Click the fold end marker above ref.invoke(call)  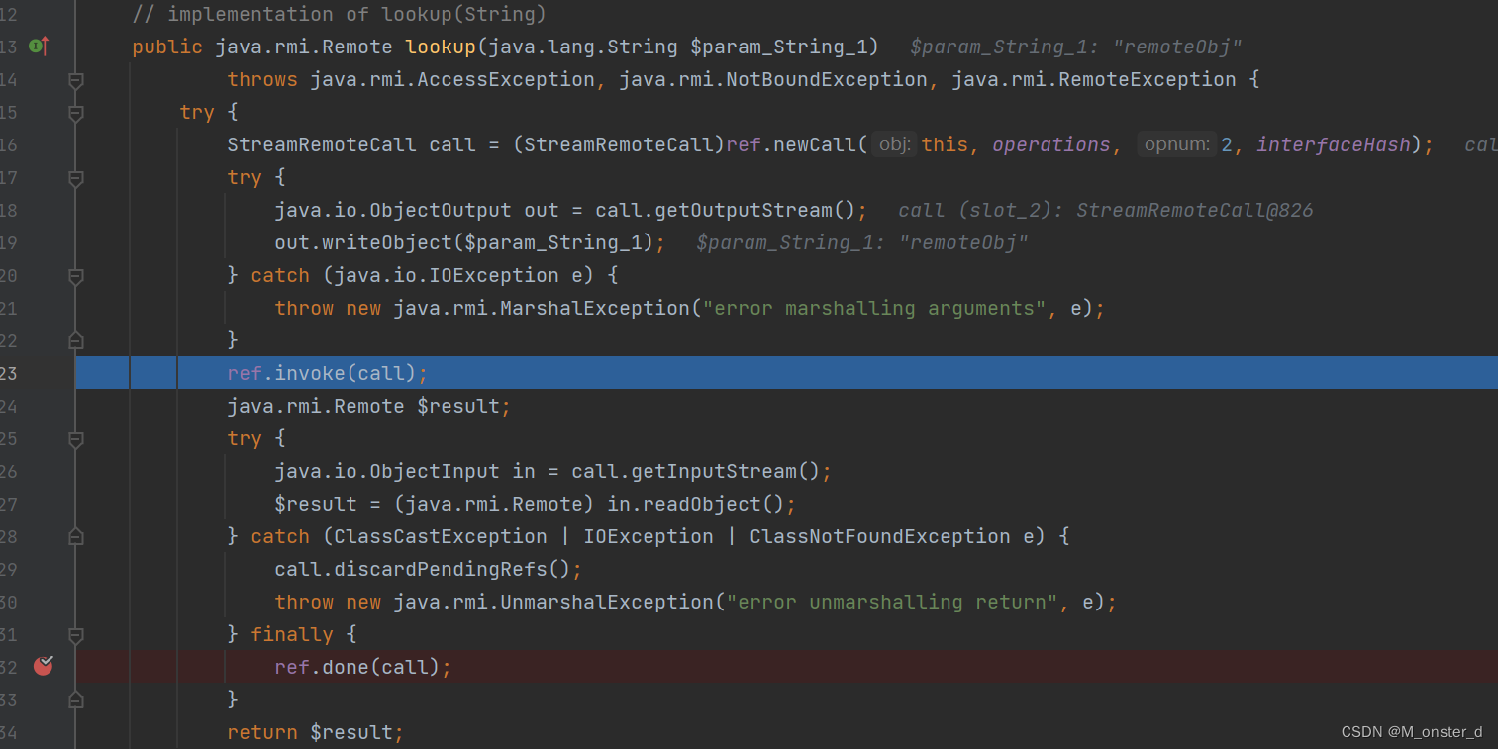coord(75,340)
